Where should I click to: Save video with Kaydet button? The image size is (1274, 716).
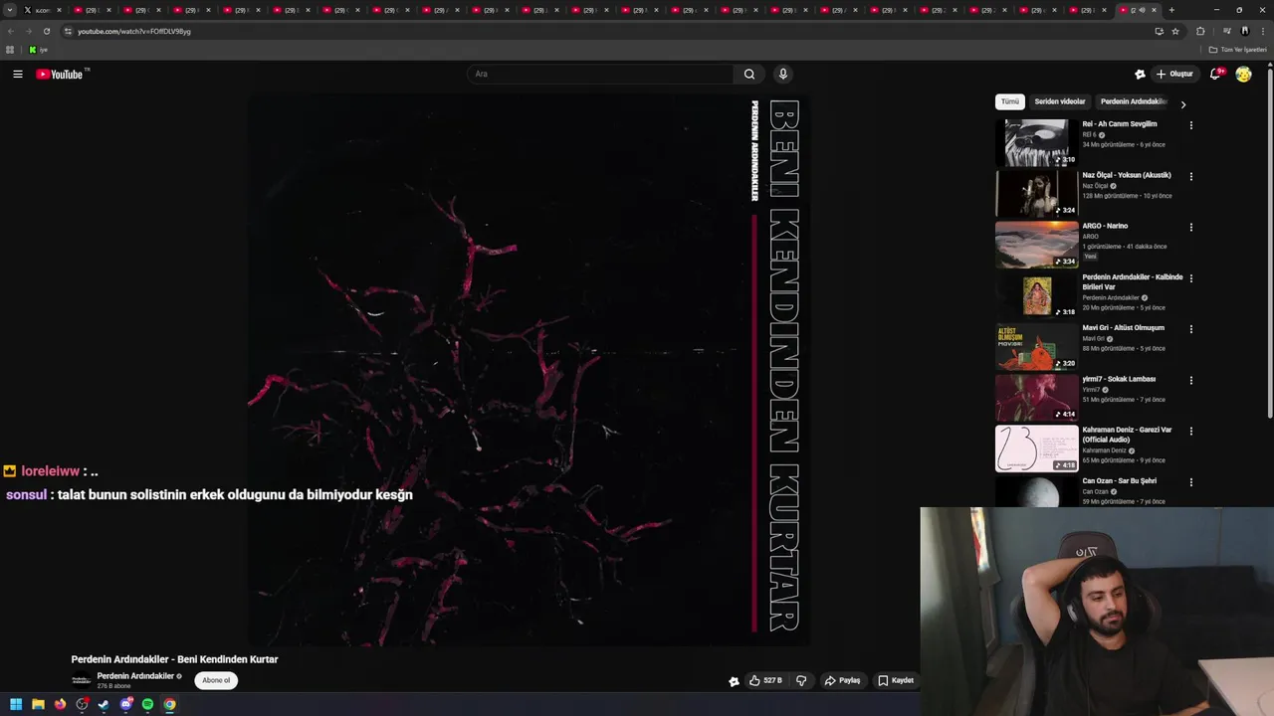tap(896, 680)
